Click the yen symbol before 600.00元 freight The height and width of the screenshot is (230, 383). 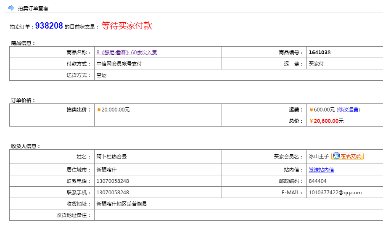311,110
